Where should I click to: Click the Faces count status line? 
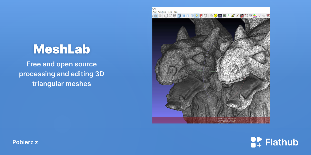pos(227,122)
